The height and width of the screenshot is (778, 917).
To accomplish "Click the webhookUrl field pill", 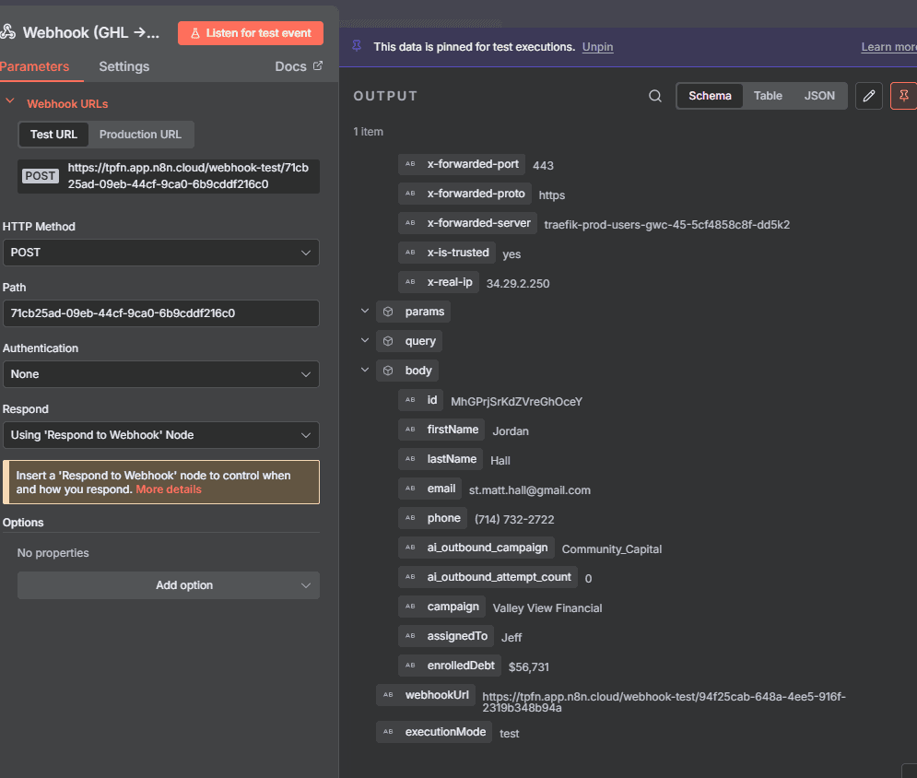I will point(425,695).
